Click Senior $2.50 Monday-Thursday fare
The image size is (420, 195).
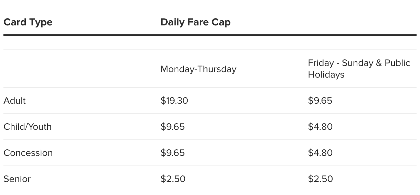click(x=173, y=179)
